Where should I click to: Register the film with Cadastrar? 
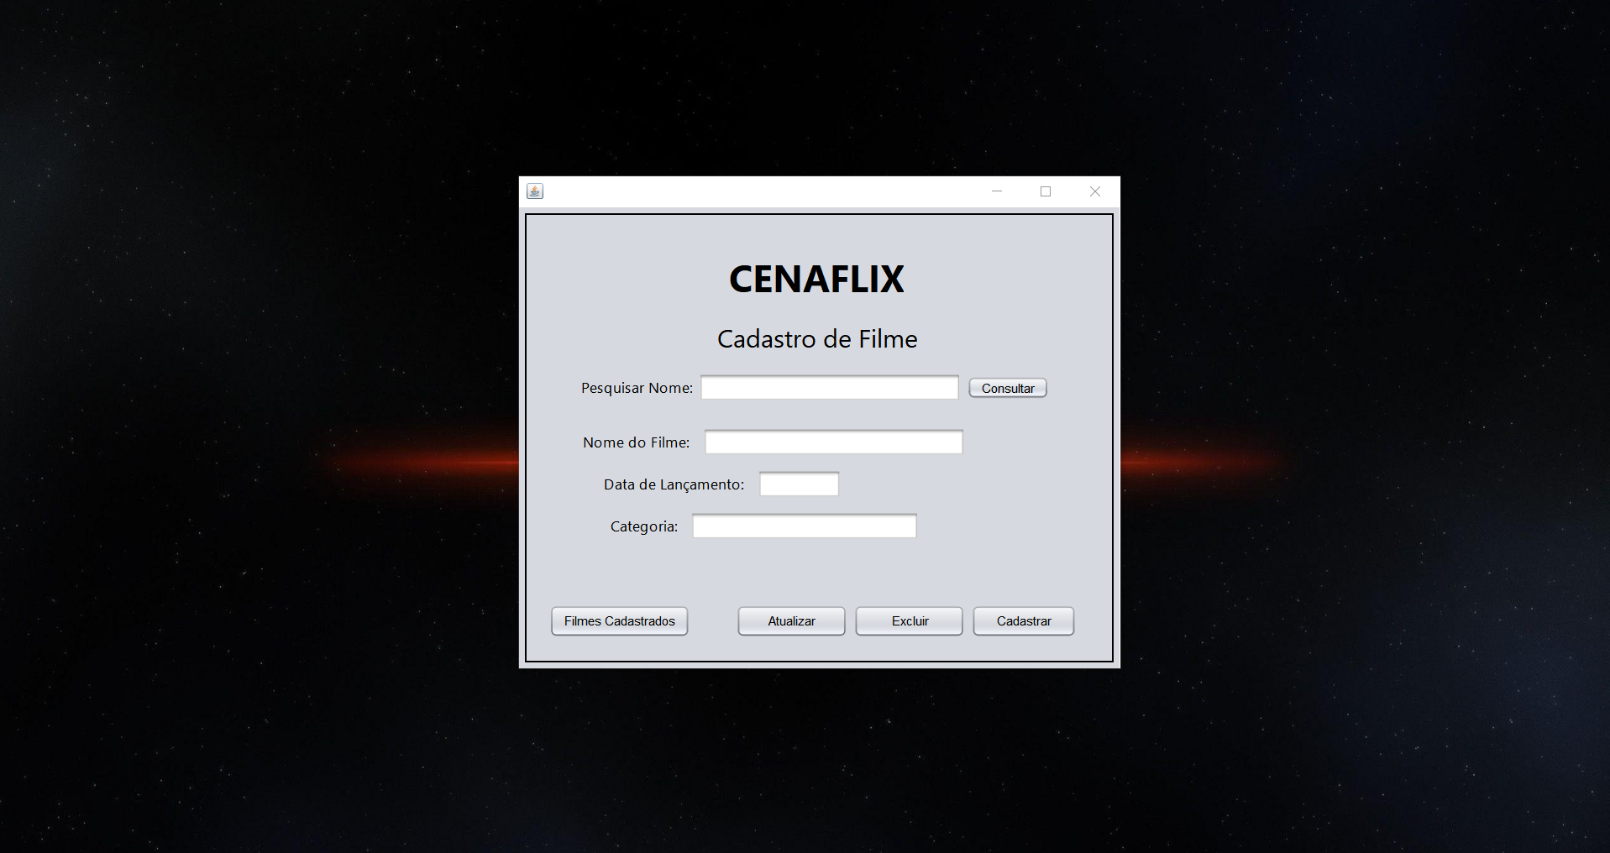click(x=1023, y=621)
